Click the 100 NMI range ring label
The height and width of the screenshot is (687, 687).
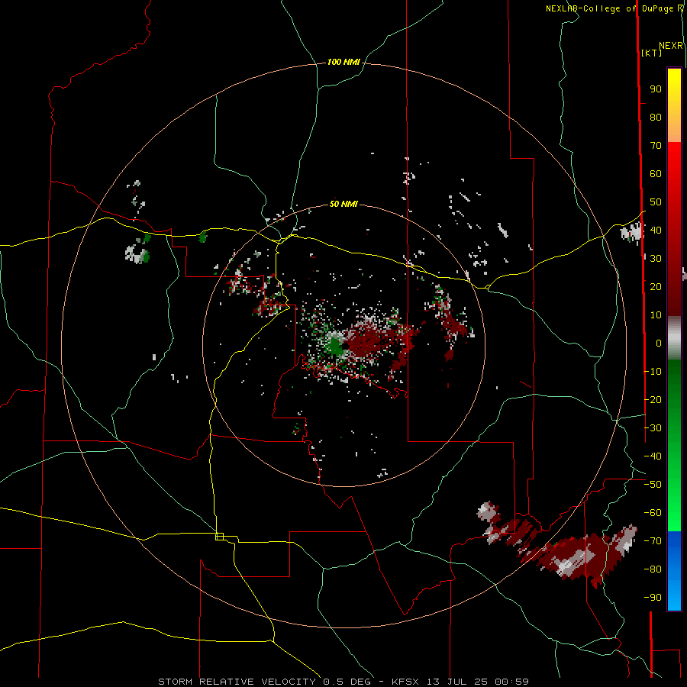(x=343, y=63)
